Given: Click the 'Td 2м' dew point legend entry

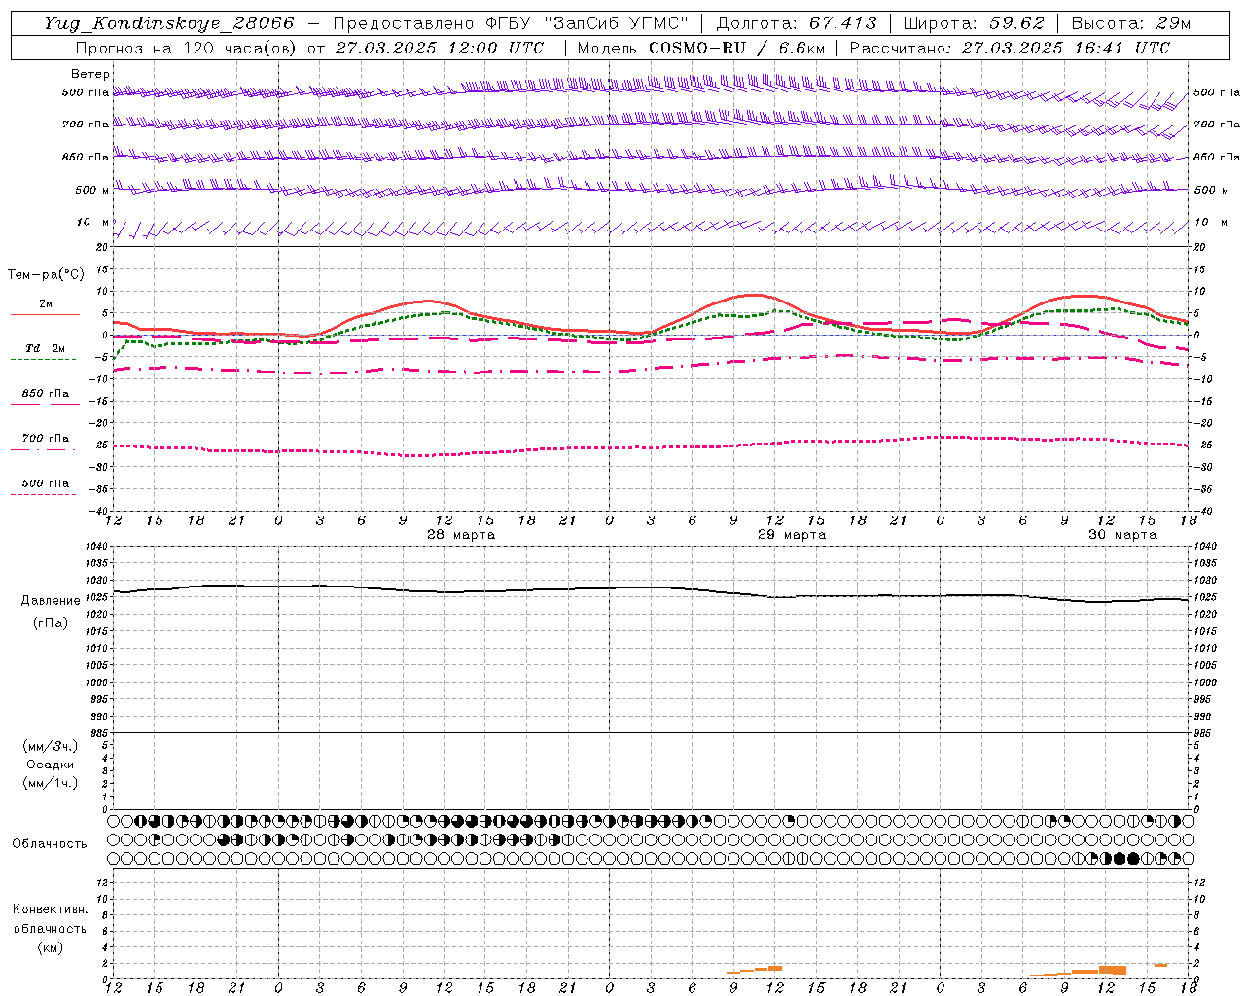Looking at the screenshot, I should [45, 348].
